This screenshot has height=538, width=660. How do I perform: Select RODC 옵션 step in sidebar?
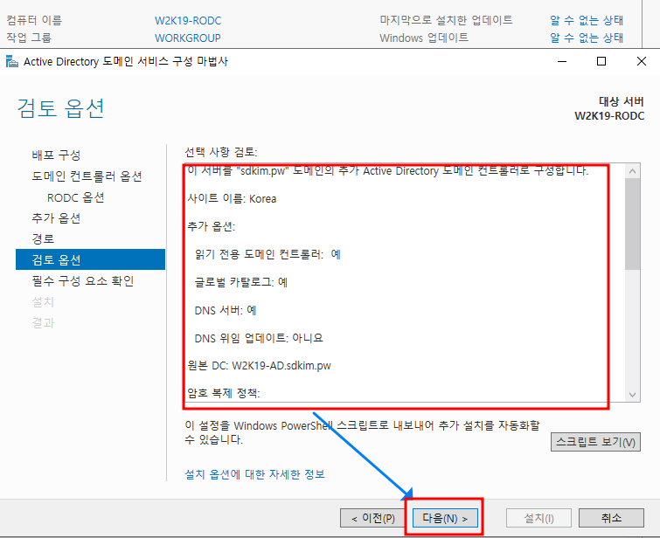[x=76, y=197]
